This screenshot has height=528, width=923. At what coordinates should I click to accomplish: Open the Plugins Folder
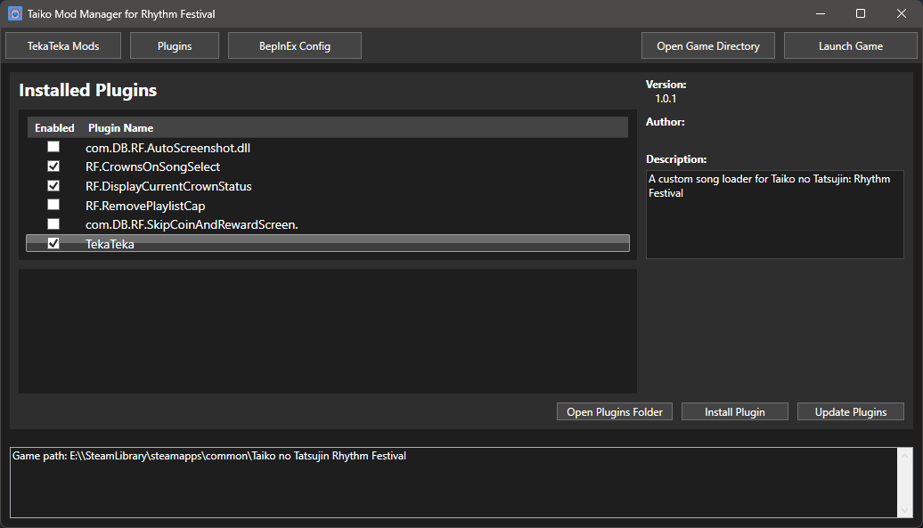pos(614,411)
